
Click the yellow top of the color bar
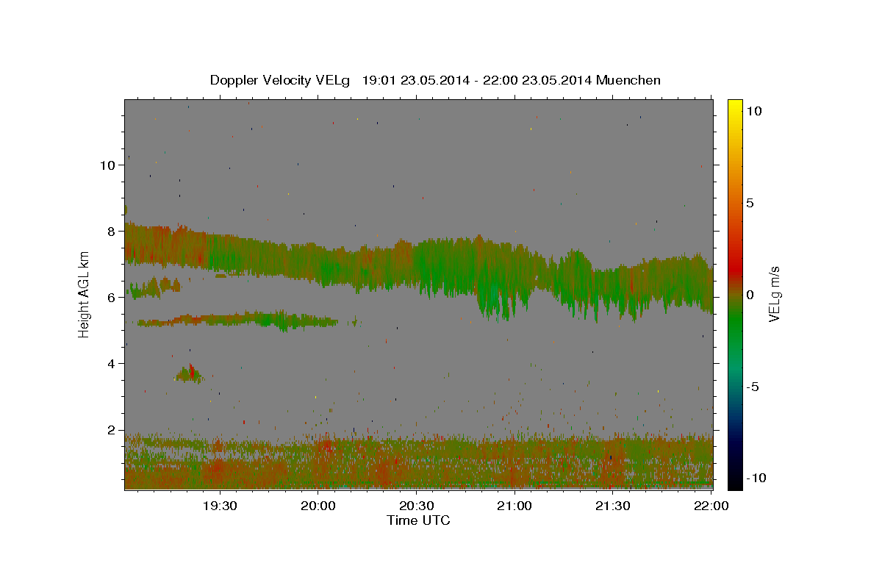click(734, 104)
